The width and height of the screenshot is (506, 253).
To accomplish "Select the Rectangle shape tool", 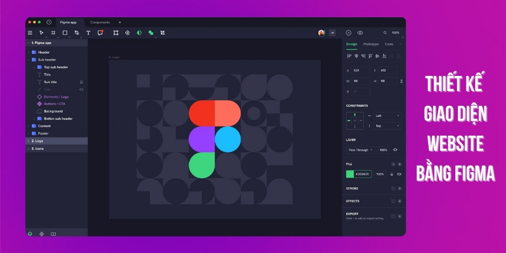I will (65, 32).
